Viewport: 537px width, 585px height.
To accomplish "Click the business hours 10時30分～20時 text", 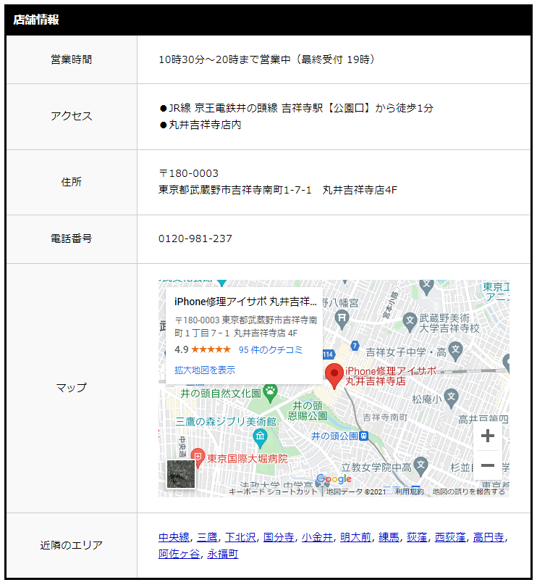I will [x=266, y=59].
